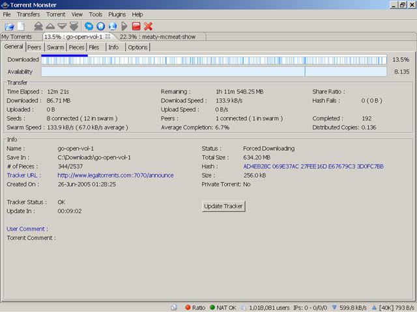Stop the torrent with the red square

pos(136,26)
